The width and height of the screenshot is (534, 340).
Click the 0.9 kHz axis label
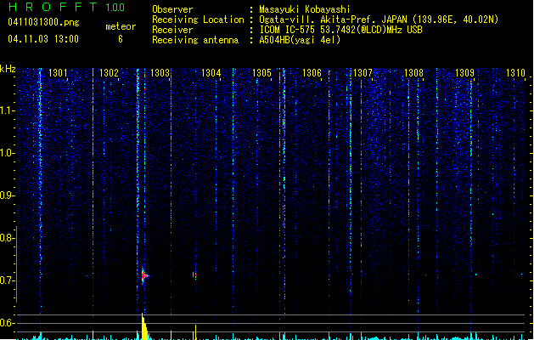coord(7,195)
